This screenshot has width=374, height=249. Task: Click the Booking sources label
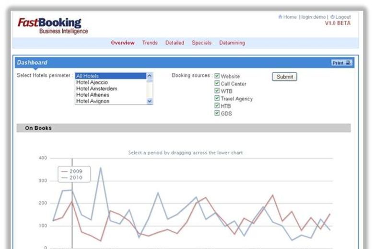(x=192, y=75)
